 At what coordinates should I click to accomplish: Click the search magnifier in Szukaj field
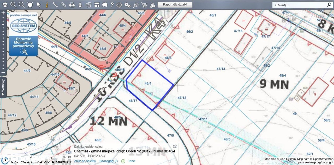pyautogui.click(x=329, y=5)
